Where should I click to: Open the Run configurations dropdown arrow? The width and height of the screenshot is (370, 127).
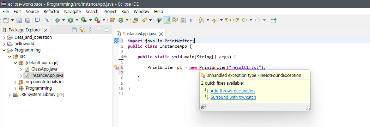tap(77, 20)
